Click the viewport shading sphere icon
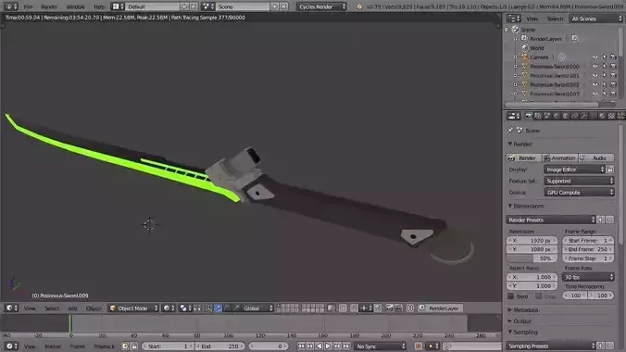The height and width of the screenshot is (352, 626). pyautogui.click(x=169, y=308)
